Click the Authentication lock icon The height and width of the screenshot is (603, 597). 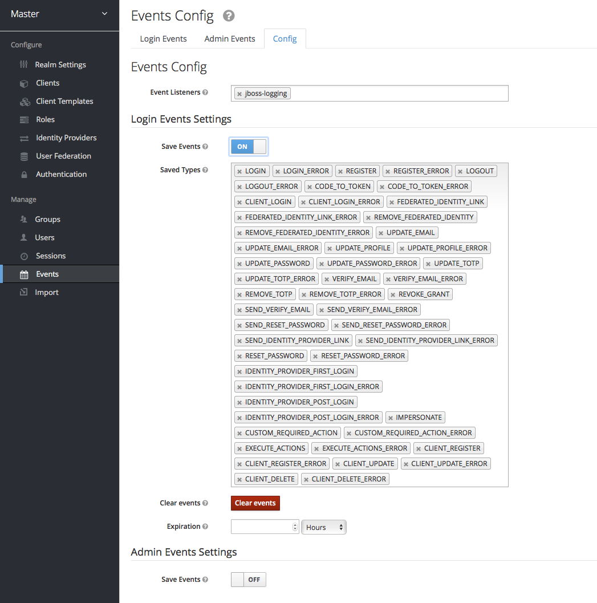click(24, 175)
